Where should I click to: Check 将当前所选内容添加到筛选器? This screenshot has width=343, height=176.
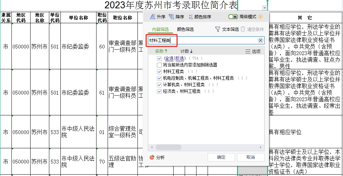click(159, 65)
